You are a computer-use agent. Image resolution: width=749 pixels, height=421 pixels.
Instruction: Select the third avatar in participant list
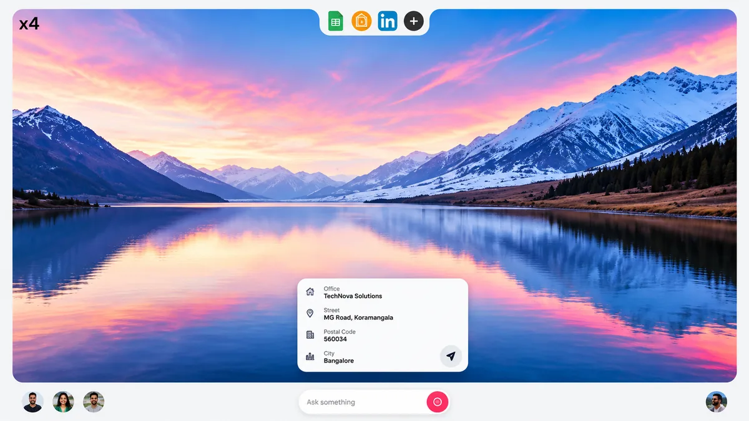[94, 402]
